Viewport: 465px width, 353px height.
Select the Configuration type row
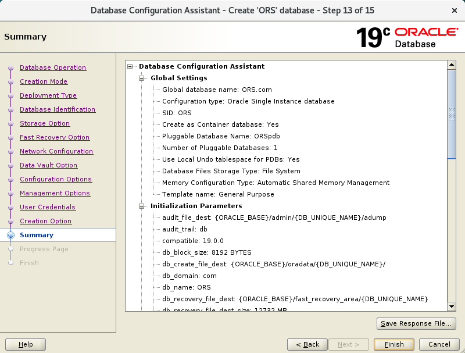tap(248, 101)
